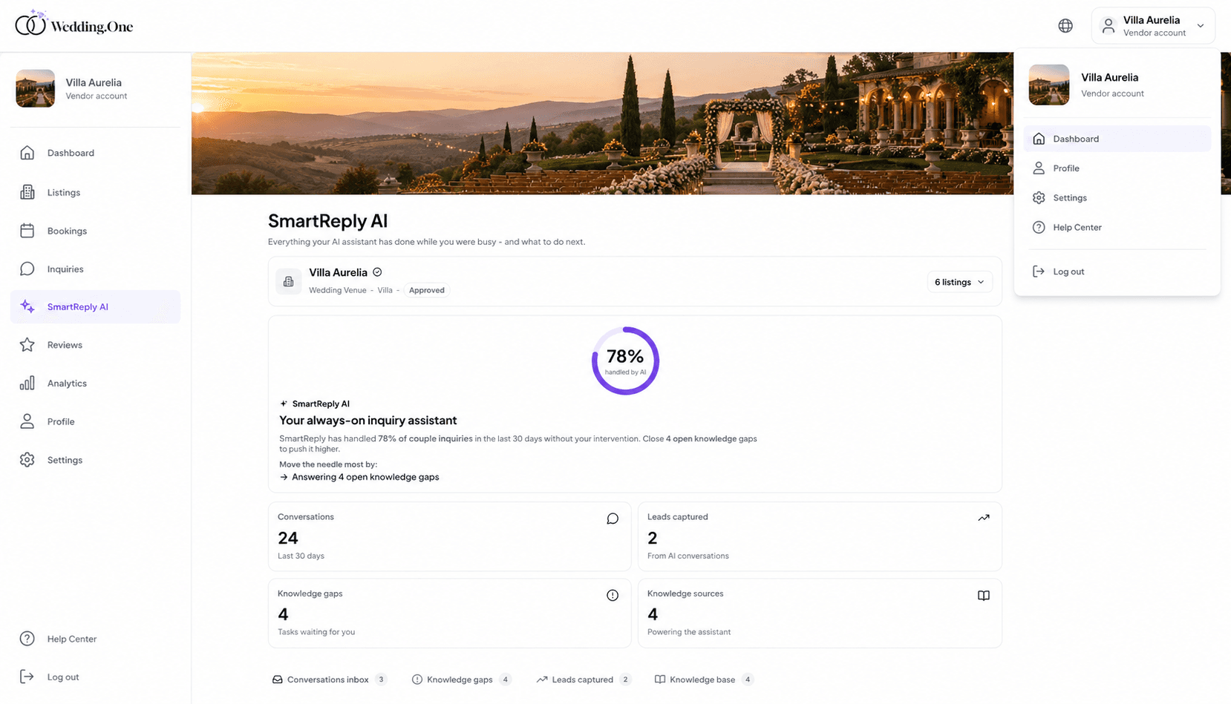Click the chat bubble icon on Conversations card
The height and width of the screenshot is (704, 1231).
tap(613, 519)
